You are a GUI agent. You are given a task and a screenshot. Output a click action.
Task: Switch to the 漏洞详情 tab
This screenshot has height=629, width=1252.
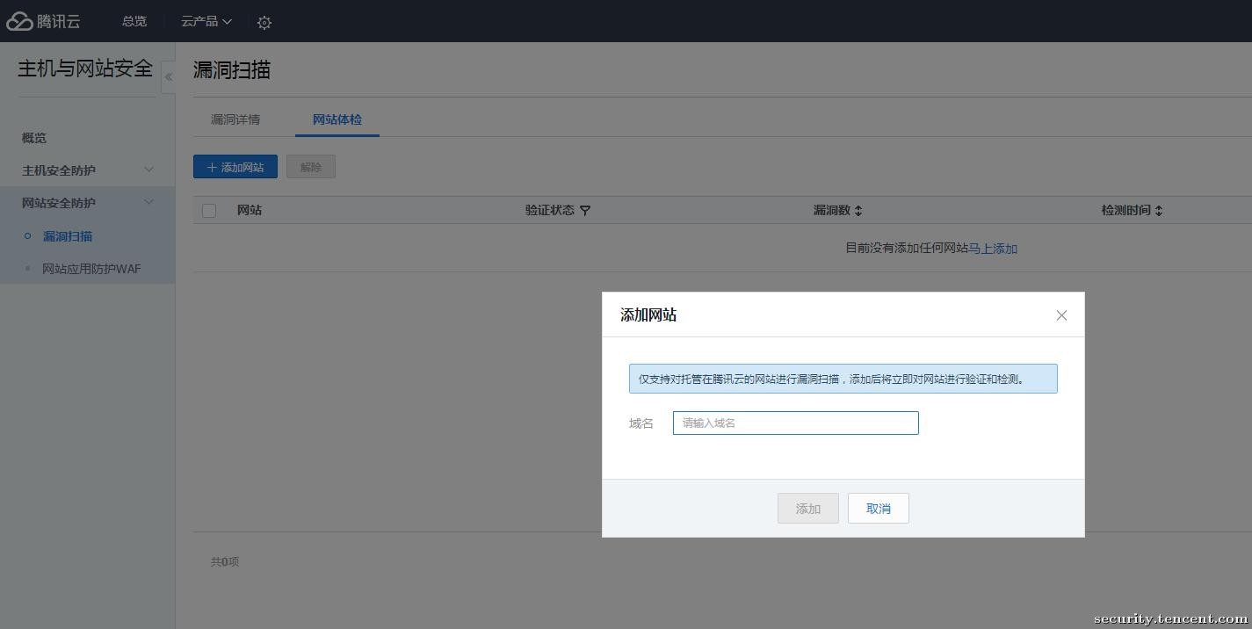[234, 119]
